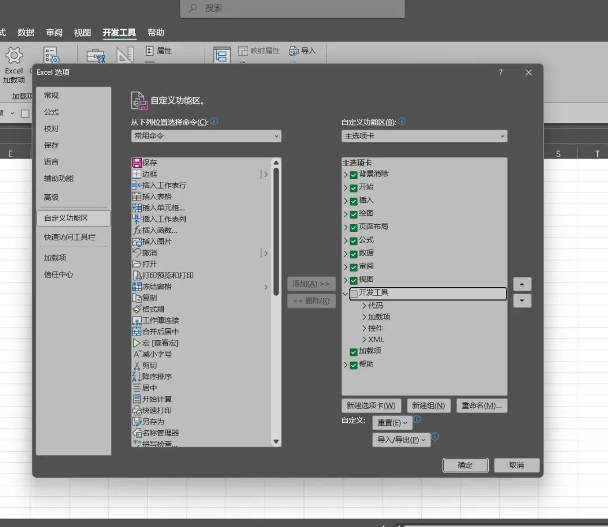Open the 导入/导出 dropdown button
Screen dimensions: 608x527
[401, 440]
